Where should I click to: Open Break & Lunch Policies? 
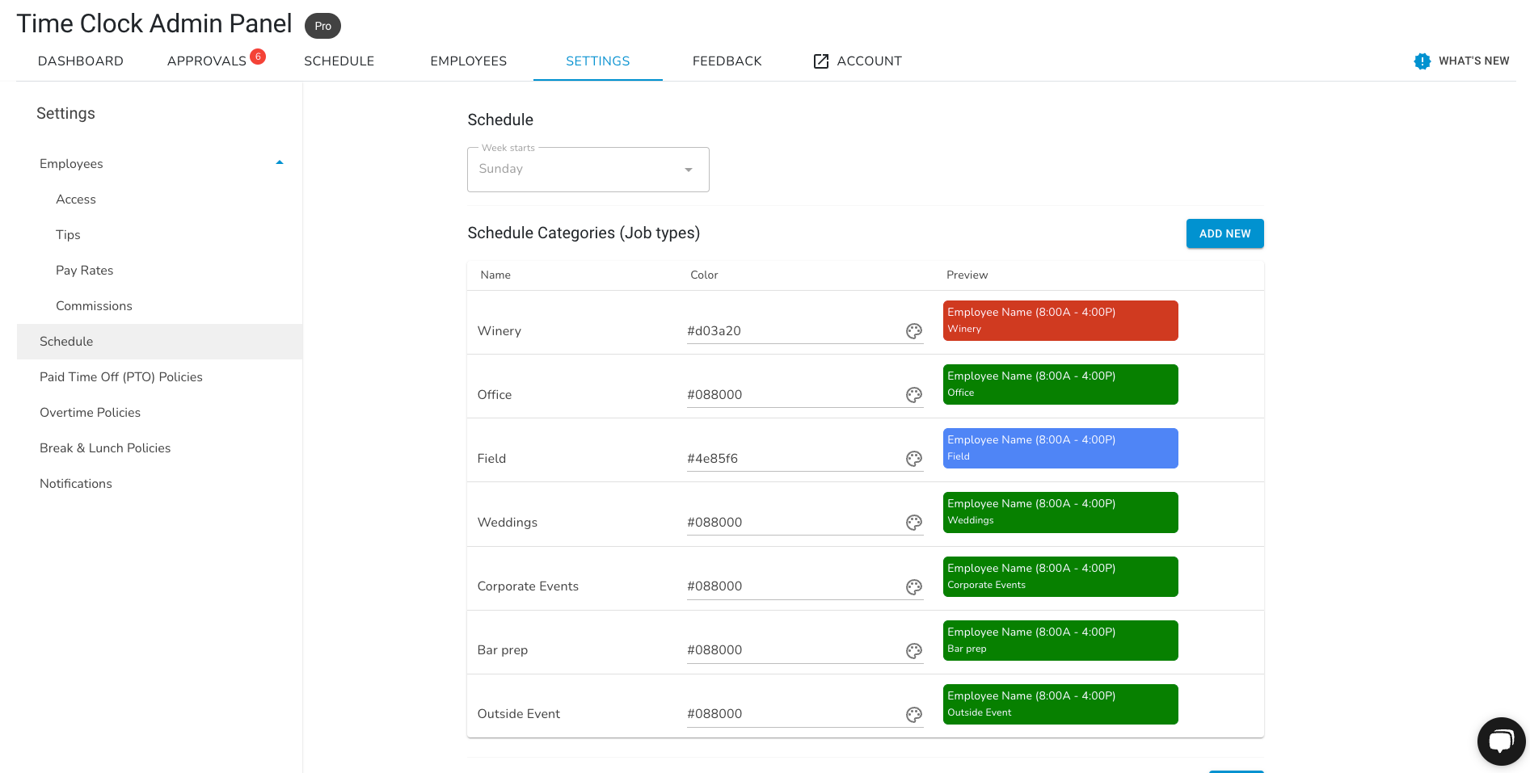[x=105, y=448]
